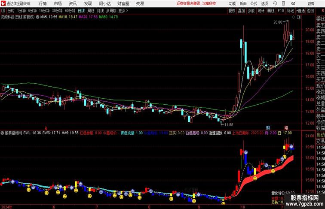This screenshot has width=325, height=209.
Task: Expand the 更多 periods list
Action: (123, 11)
